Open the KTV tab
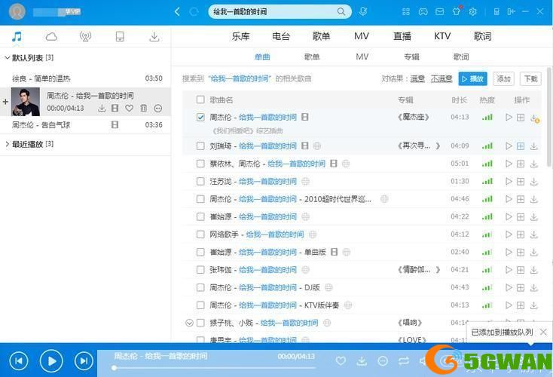 [442, 36]
